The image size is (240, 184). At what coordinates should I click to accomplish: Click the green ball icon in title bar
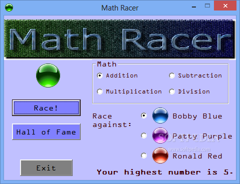[x=9, y=7]
